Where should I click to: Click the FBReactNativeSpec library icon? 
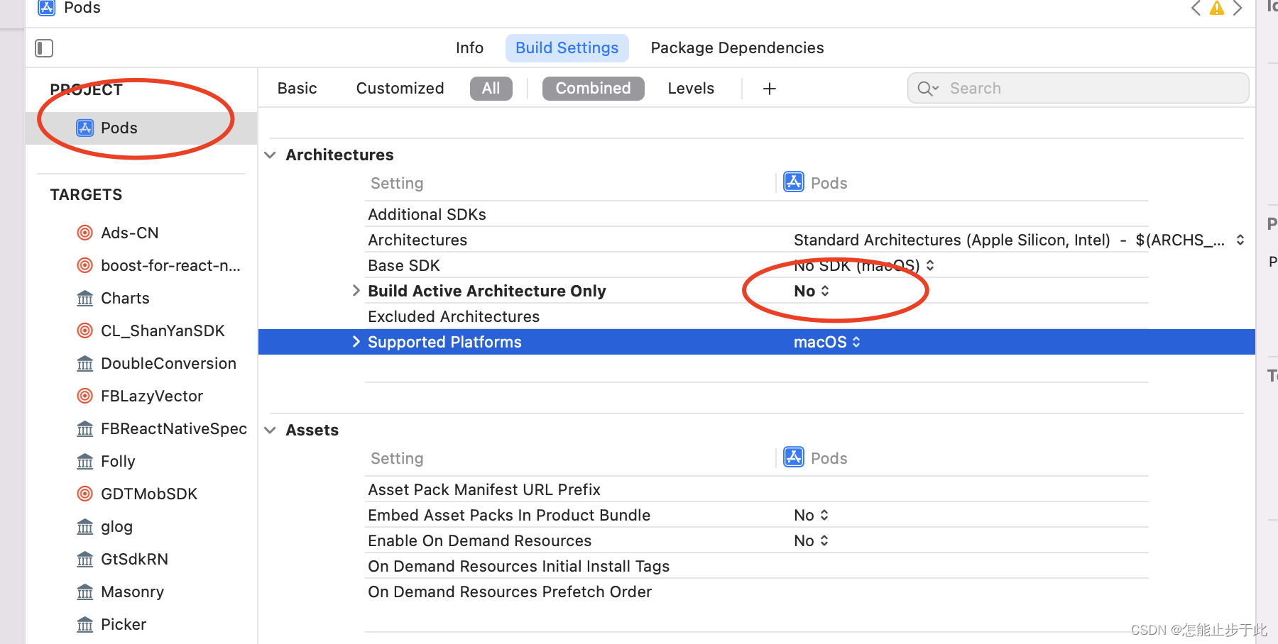click(84, 428)
